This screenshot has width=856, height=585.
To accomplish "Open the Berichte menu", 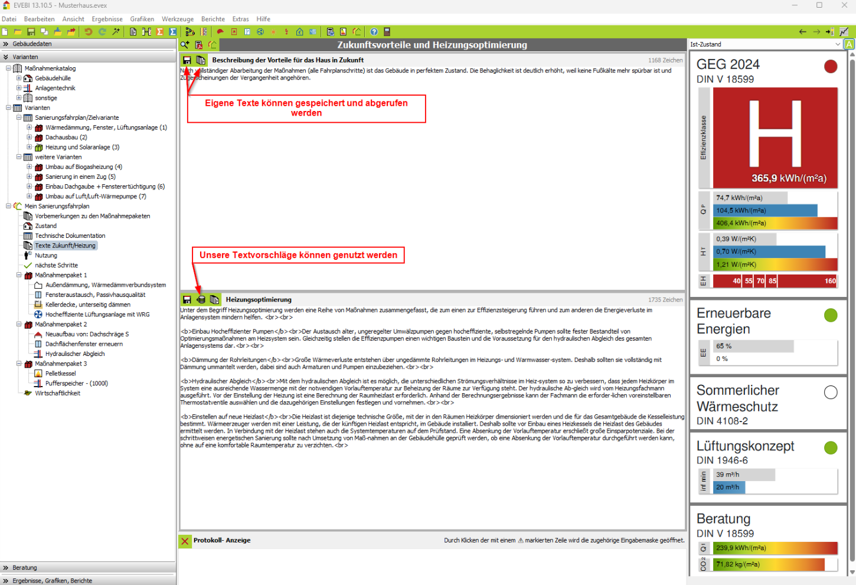I will click(213, 19).
